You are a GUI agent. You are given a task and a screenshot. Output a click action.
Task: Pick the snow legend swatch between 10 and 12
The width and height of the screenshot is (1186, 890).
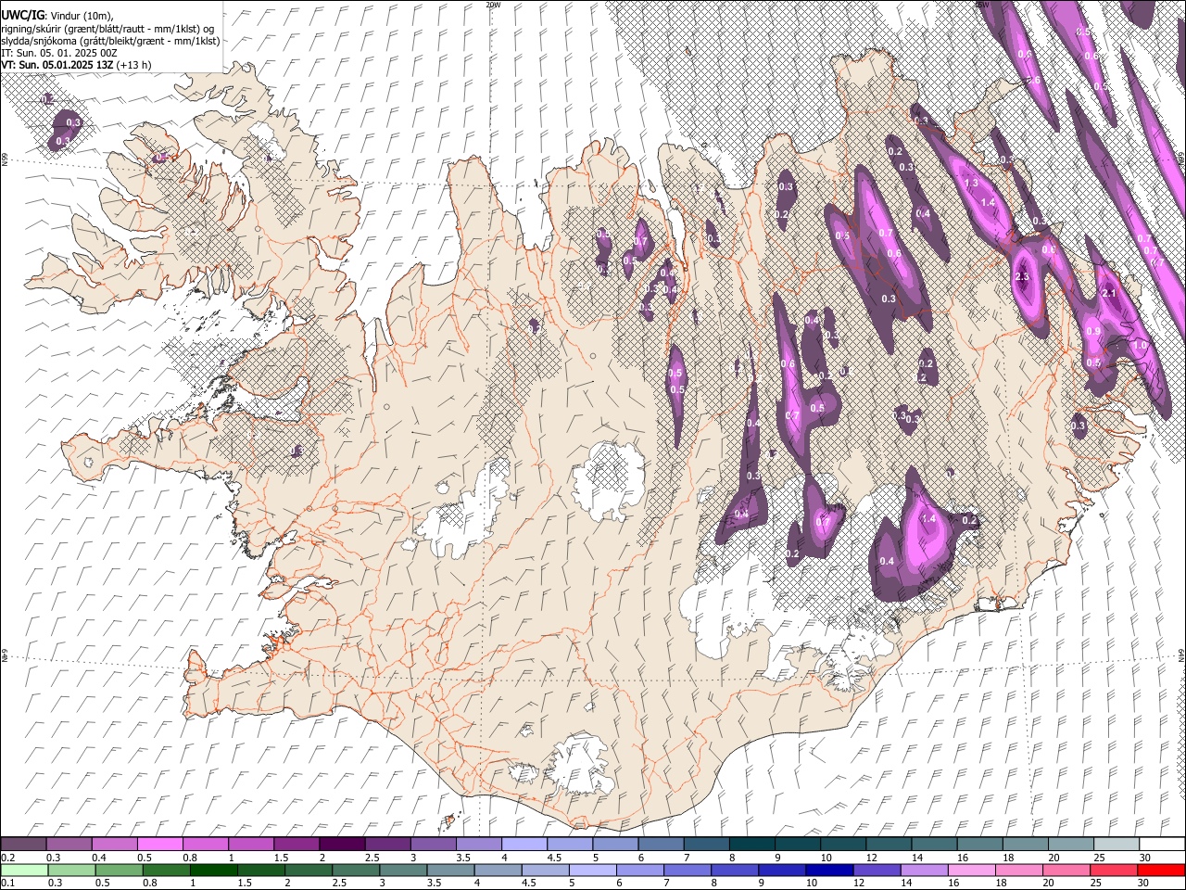pos(842,844)
